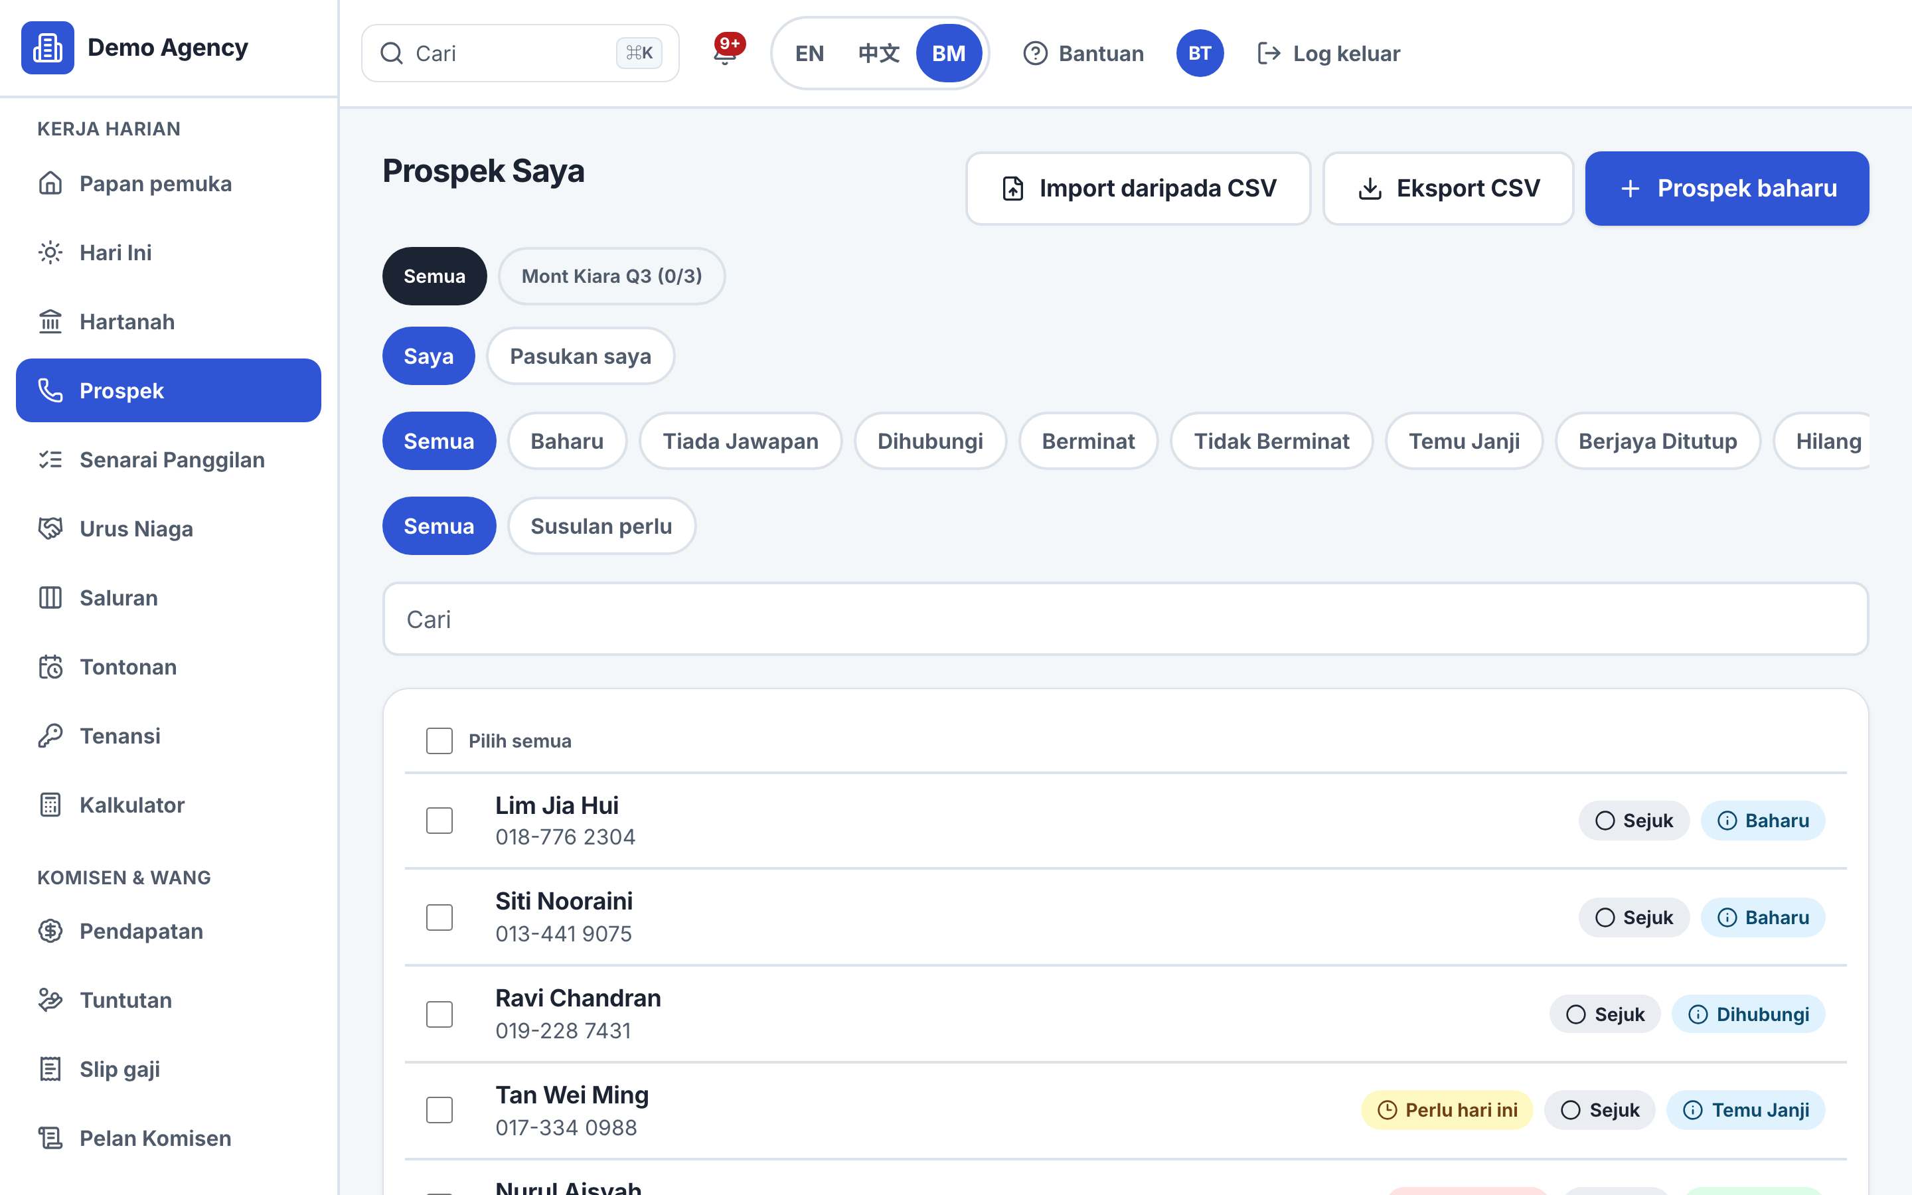Select the Siti Nooraini checkbox
The height and width of the screenshot is (1195, 1912).
point(439,917)
